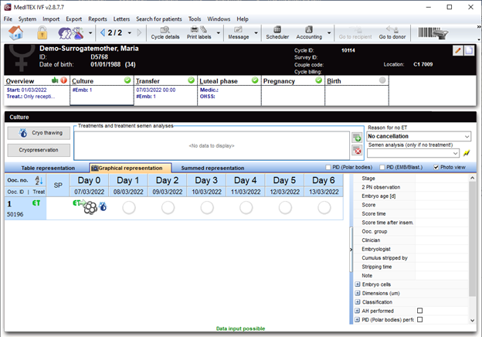
Task: Click the A-Z sort icon
Action: (39, 180)
